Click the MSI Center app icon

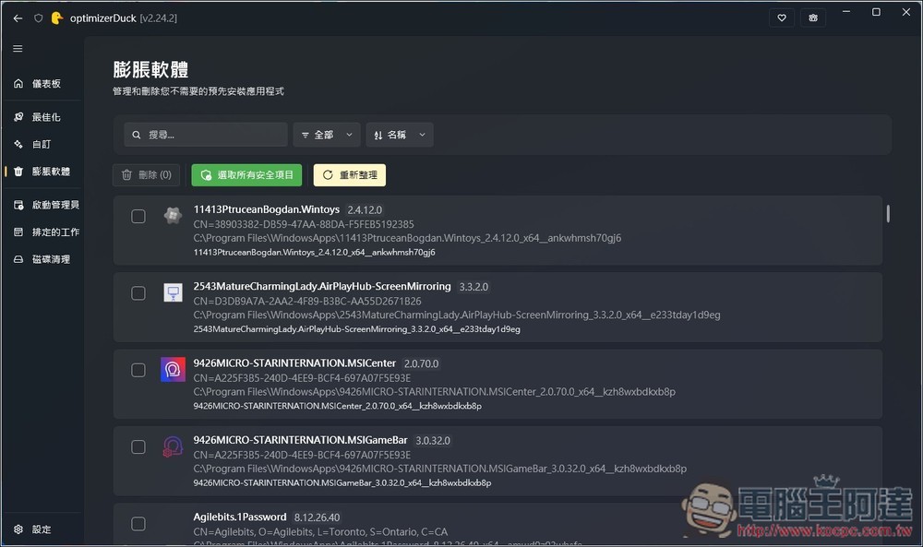pos(174,369)
